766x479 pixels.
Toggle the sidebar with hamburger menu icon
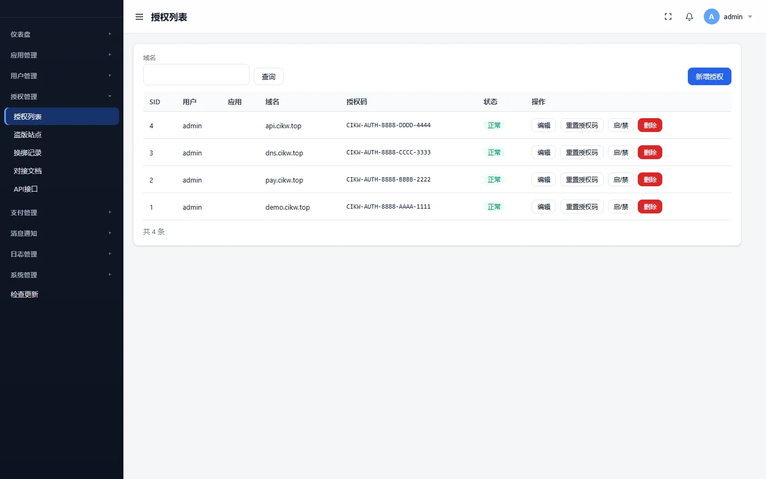139,17
